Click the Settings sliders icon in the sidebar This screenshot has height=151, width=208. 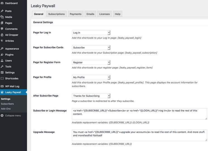tap(2, 72)
